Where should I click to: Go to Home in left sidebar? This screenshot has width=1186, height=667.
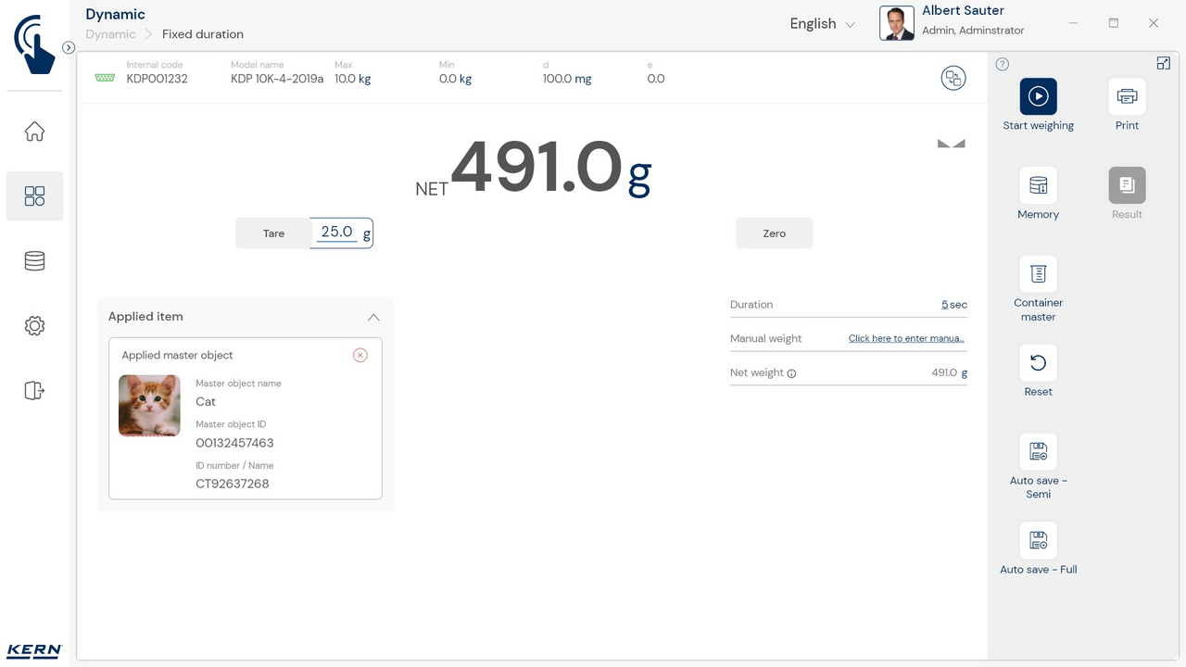pyautogui.click(x=34, y=132)
